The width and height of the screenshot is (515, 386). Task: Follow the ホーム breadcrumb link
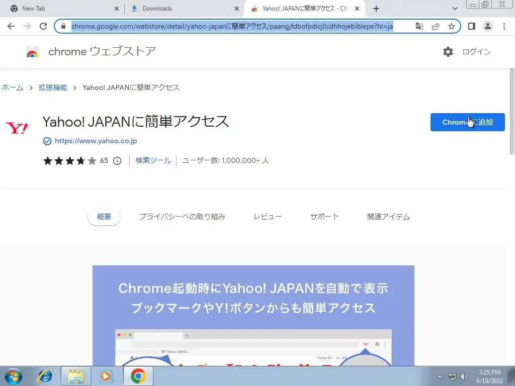click(x=13, y=87)
